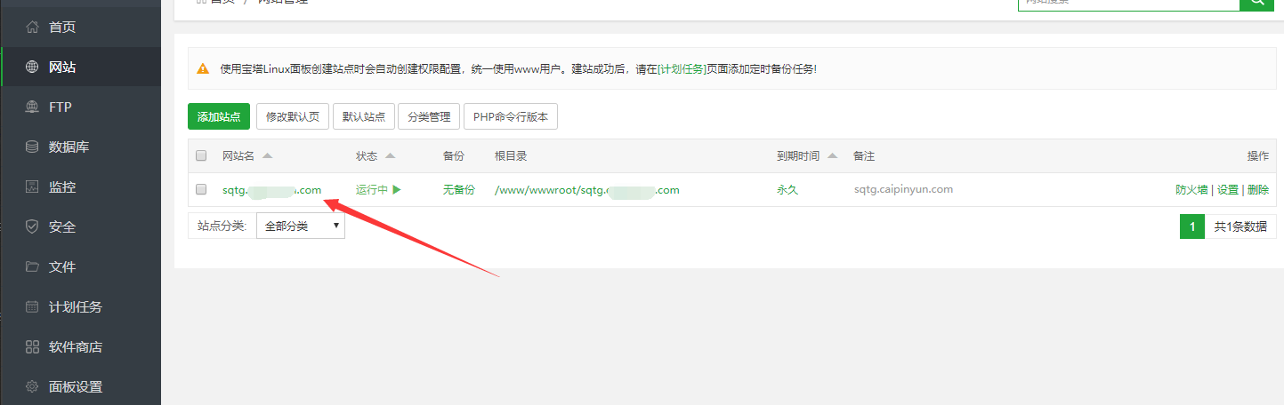Sort by 网站名 column arrow

click(268, 156)
